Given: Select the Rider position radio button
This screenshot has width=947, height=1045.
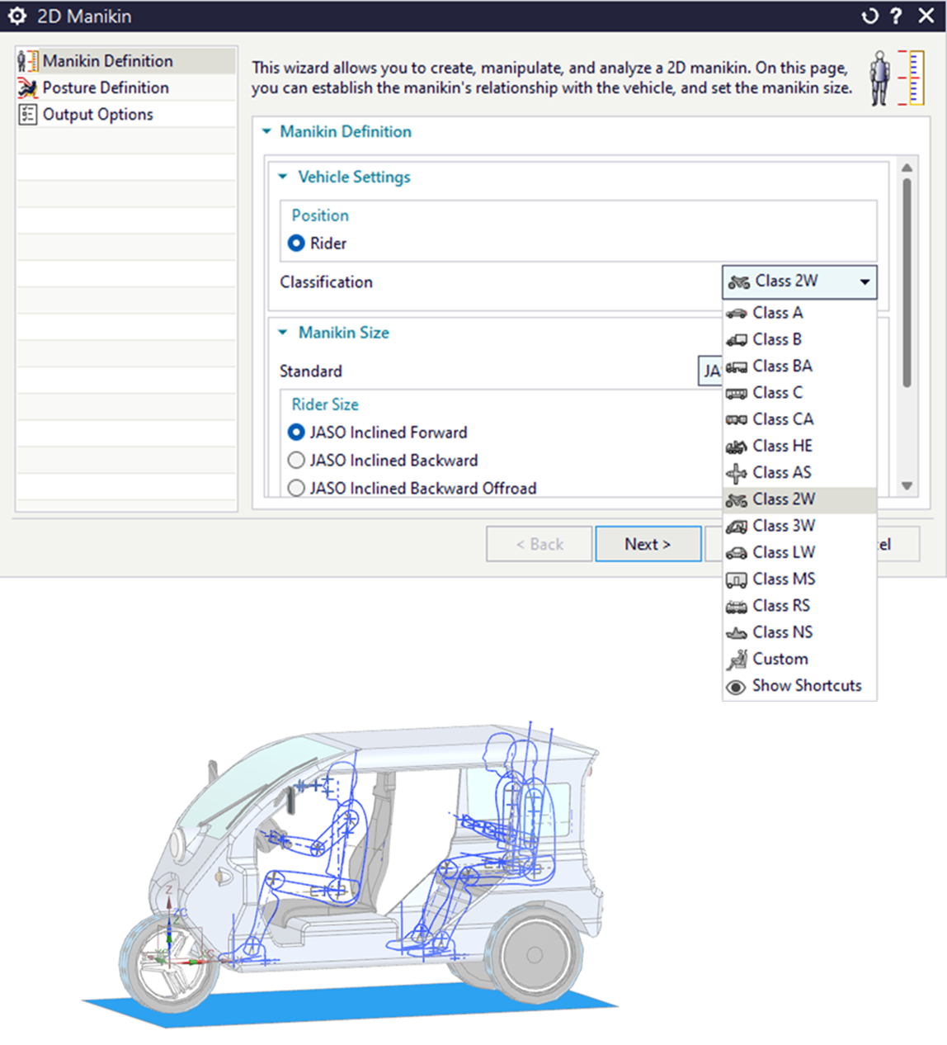Looking at the screenshot, I should (296, 244).
